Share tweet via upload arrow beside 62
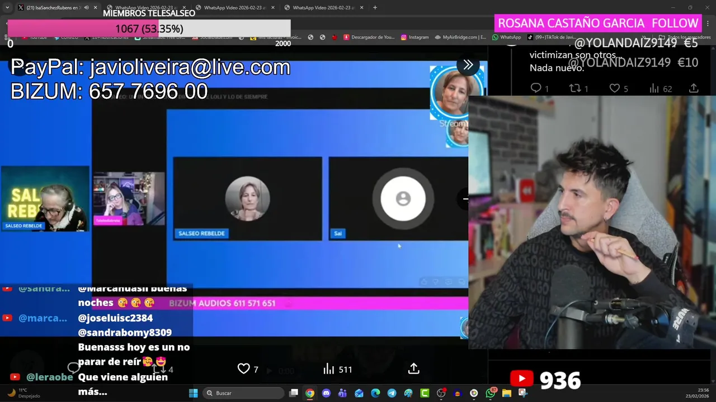The height and width of the screenshot is (402, 716). click(694, 88)
